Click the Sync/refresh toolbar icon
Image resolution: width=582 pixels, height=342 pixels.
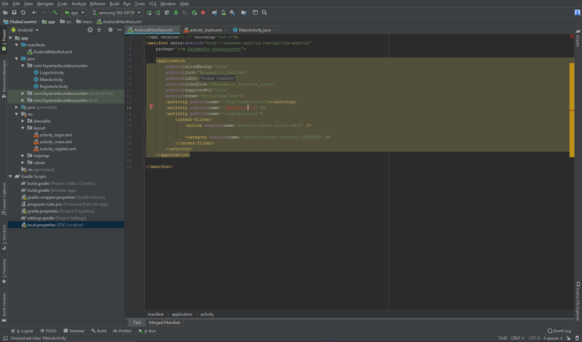(x=23, y=12)
